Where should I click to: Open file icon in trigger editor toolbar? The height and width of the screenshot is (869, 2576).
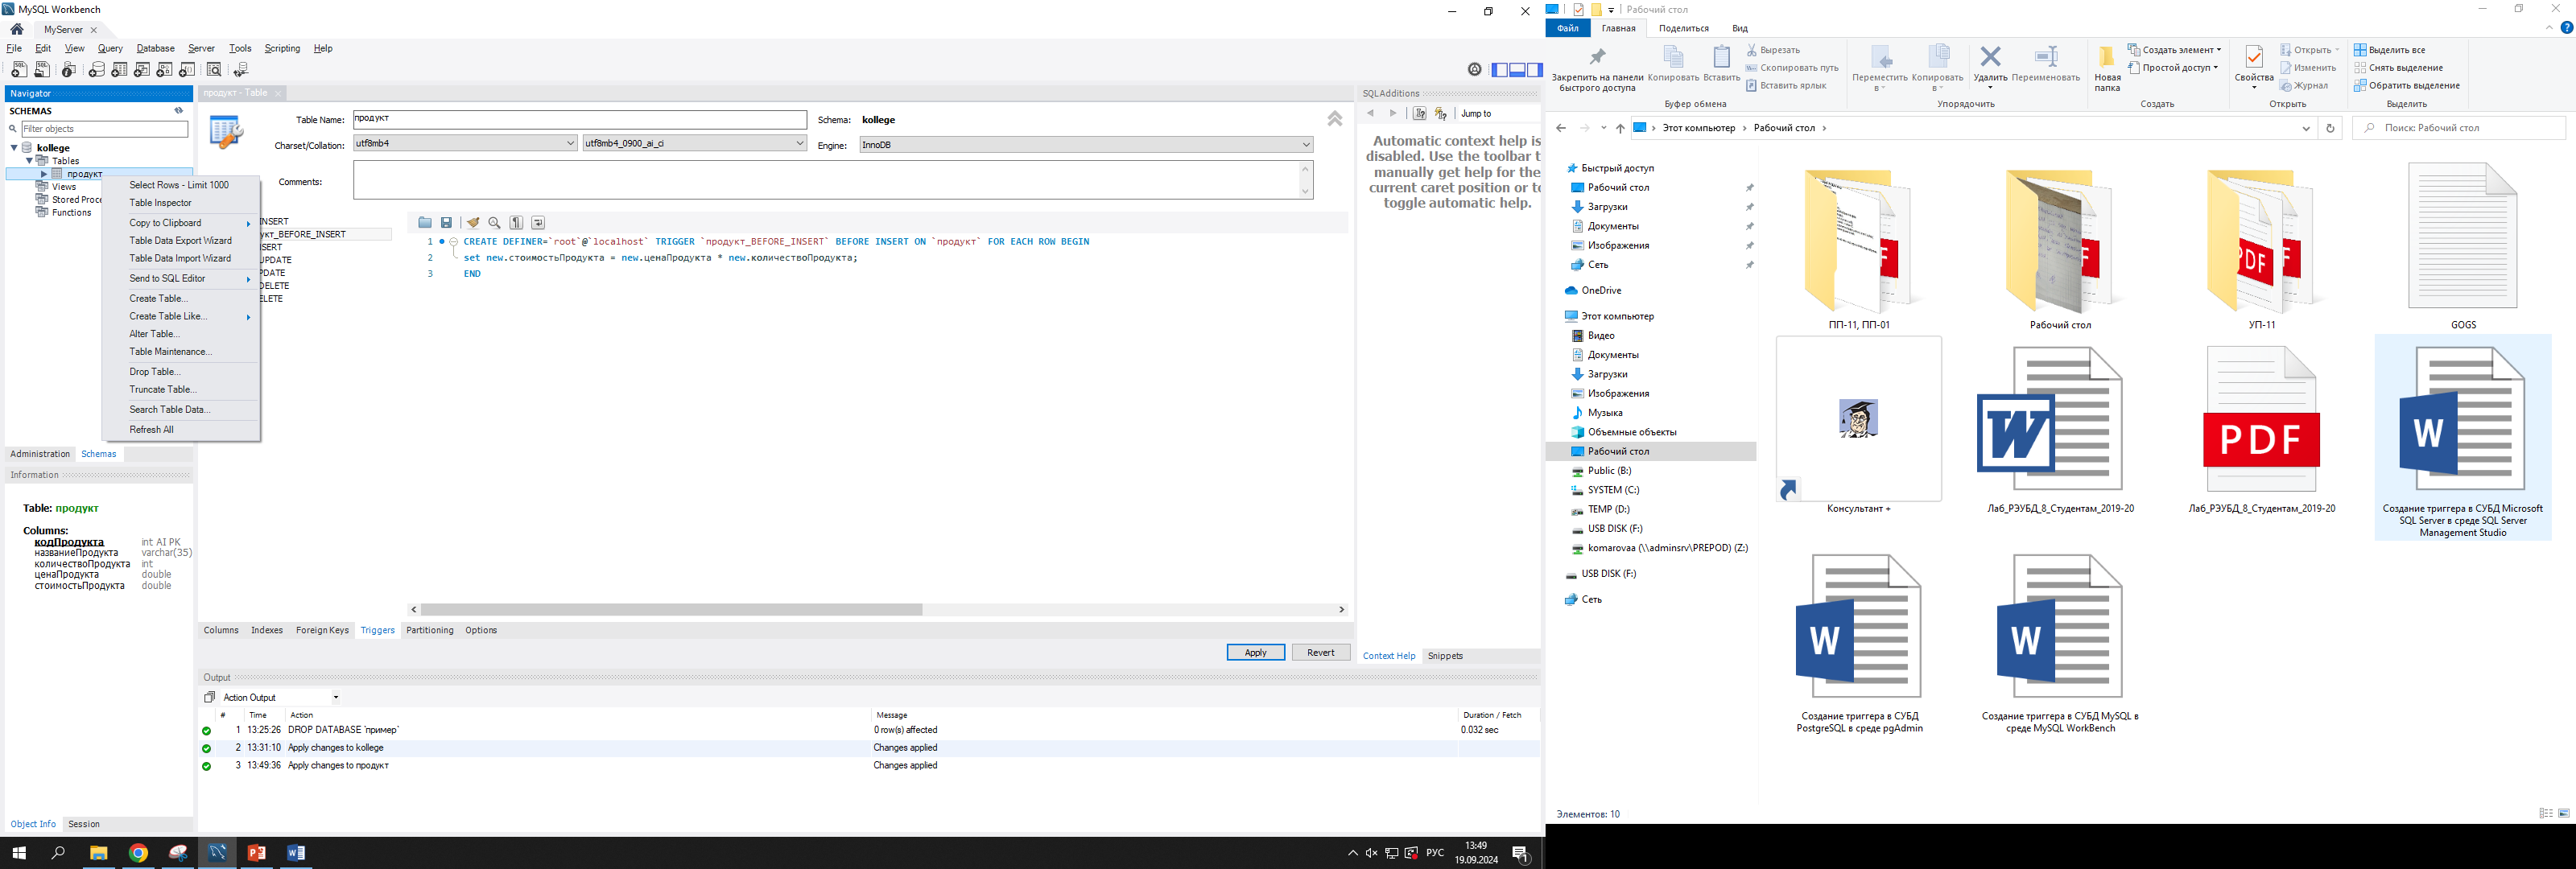[x=425, y=223]
